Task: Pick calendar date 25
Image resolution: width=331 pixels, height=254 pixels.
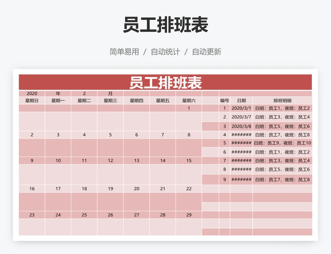Action: (x=84, y=215)
